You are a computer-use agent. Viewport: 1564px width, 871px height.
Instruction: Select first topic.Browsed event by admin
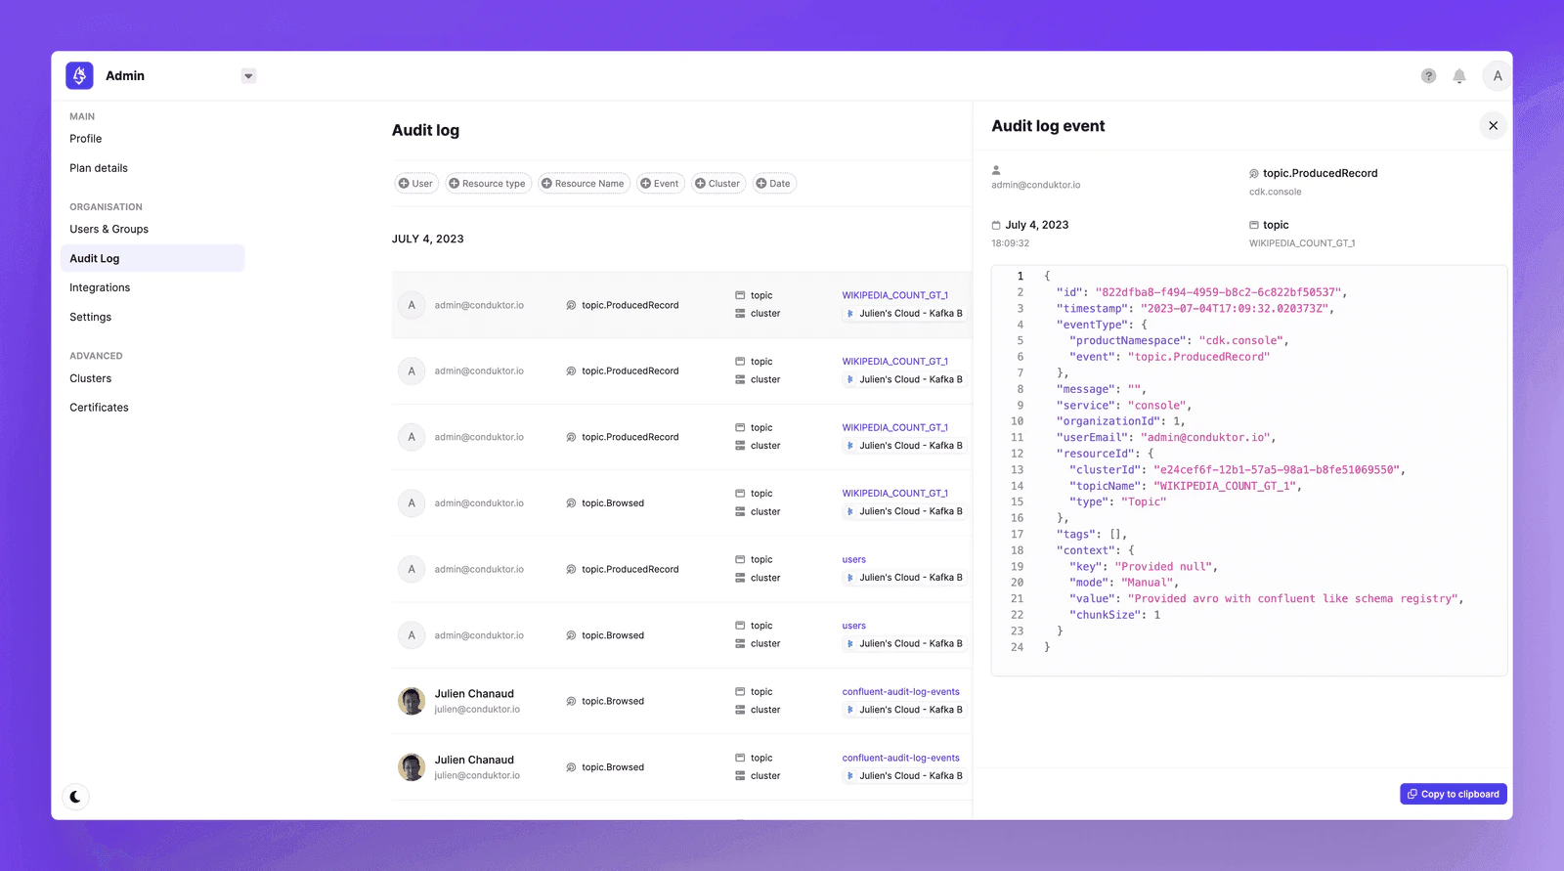[613, 503]
